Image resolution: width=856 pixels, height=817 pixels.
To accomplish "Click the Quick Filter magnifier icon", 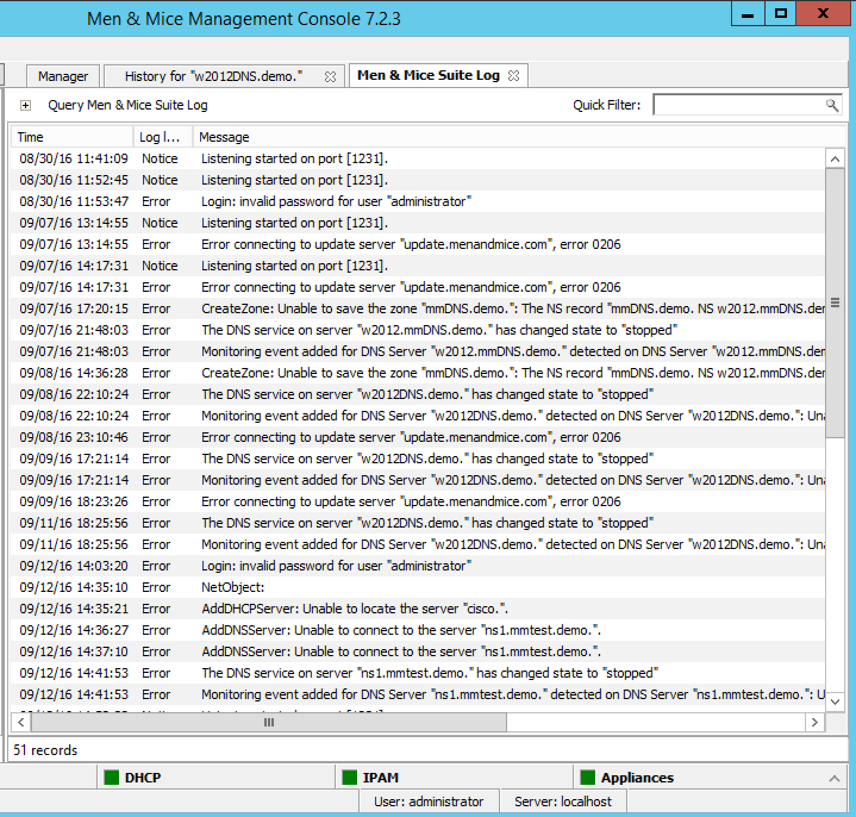I will (x=832, y=105).
